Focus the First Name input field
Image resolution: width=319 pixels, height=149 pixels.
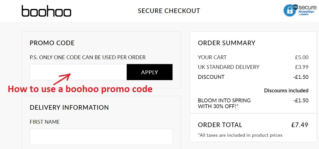pos(101,137)
